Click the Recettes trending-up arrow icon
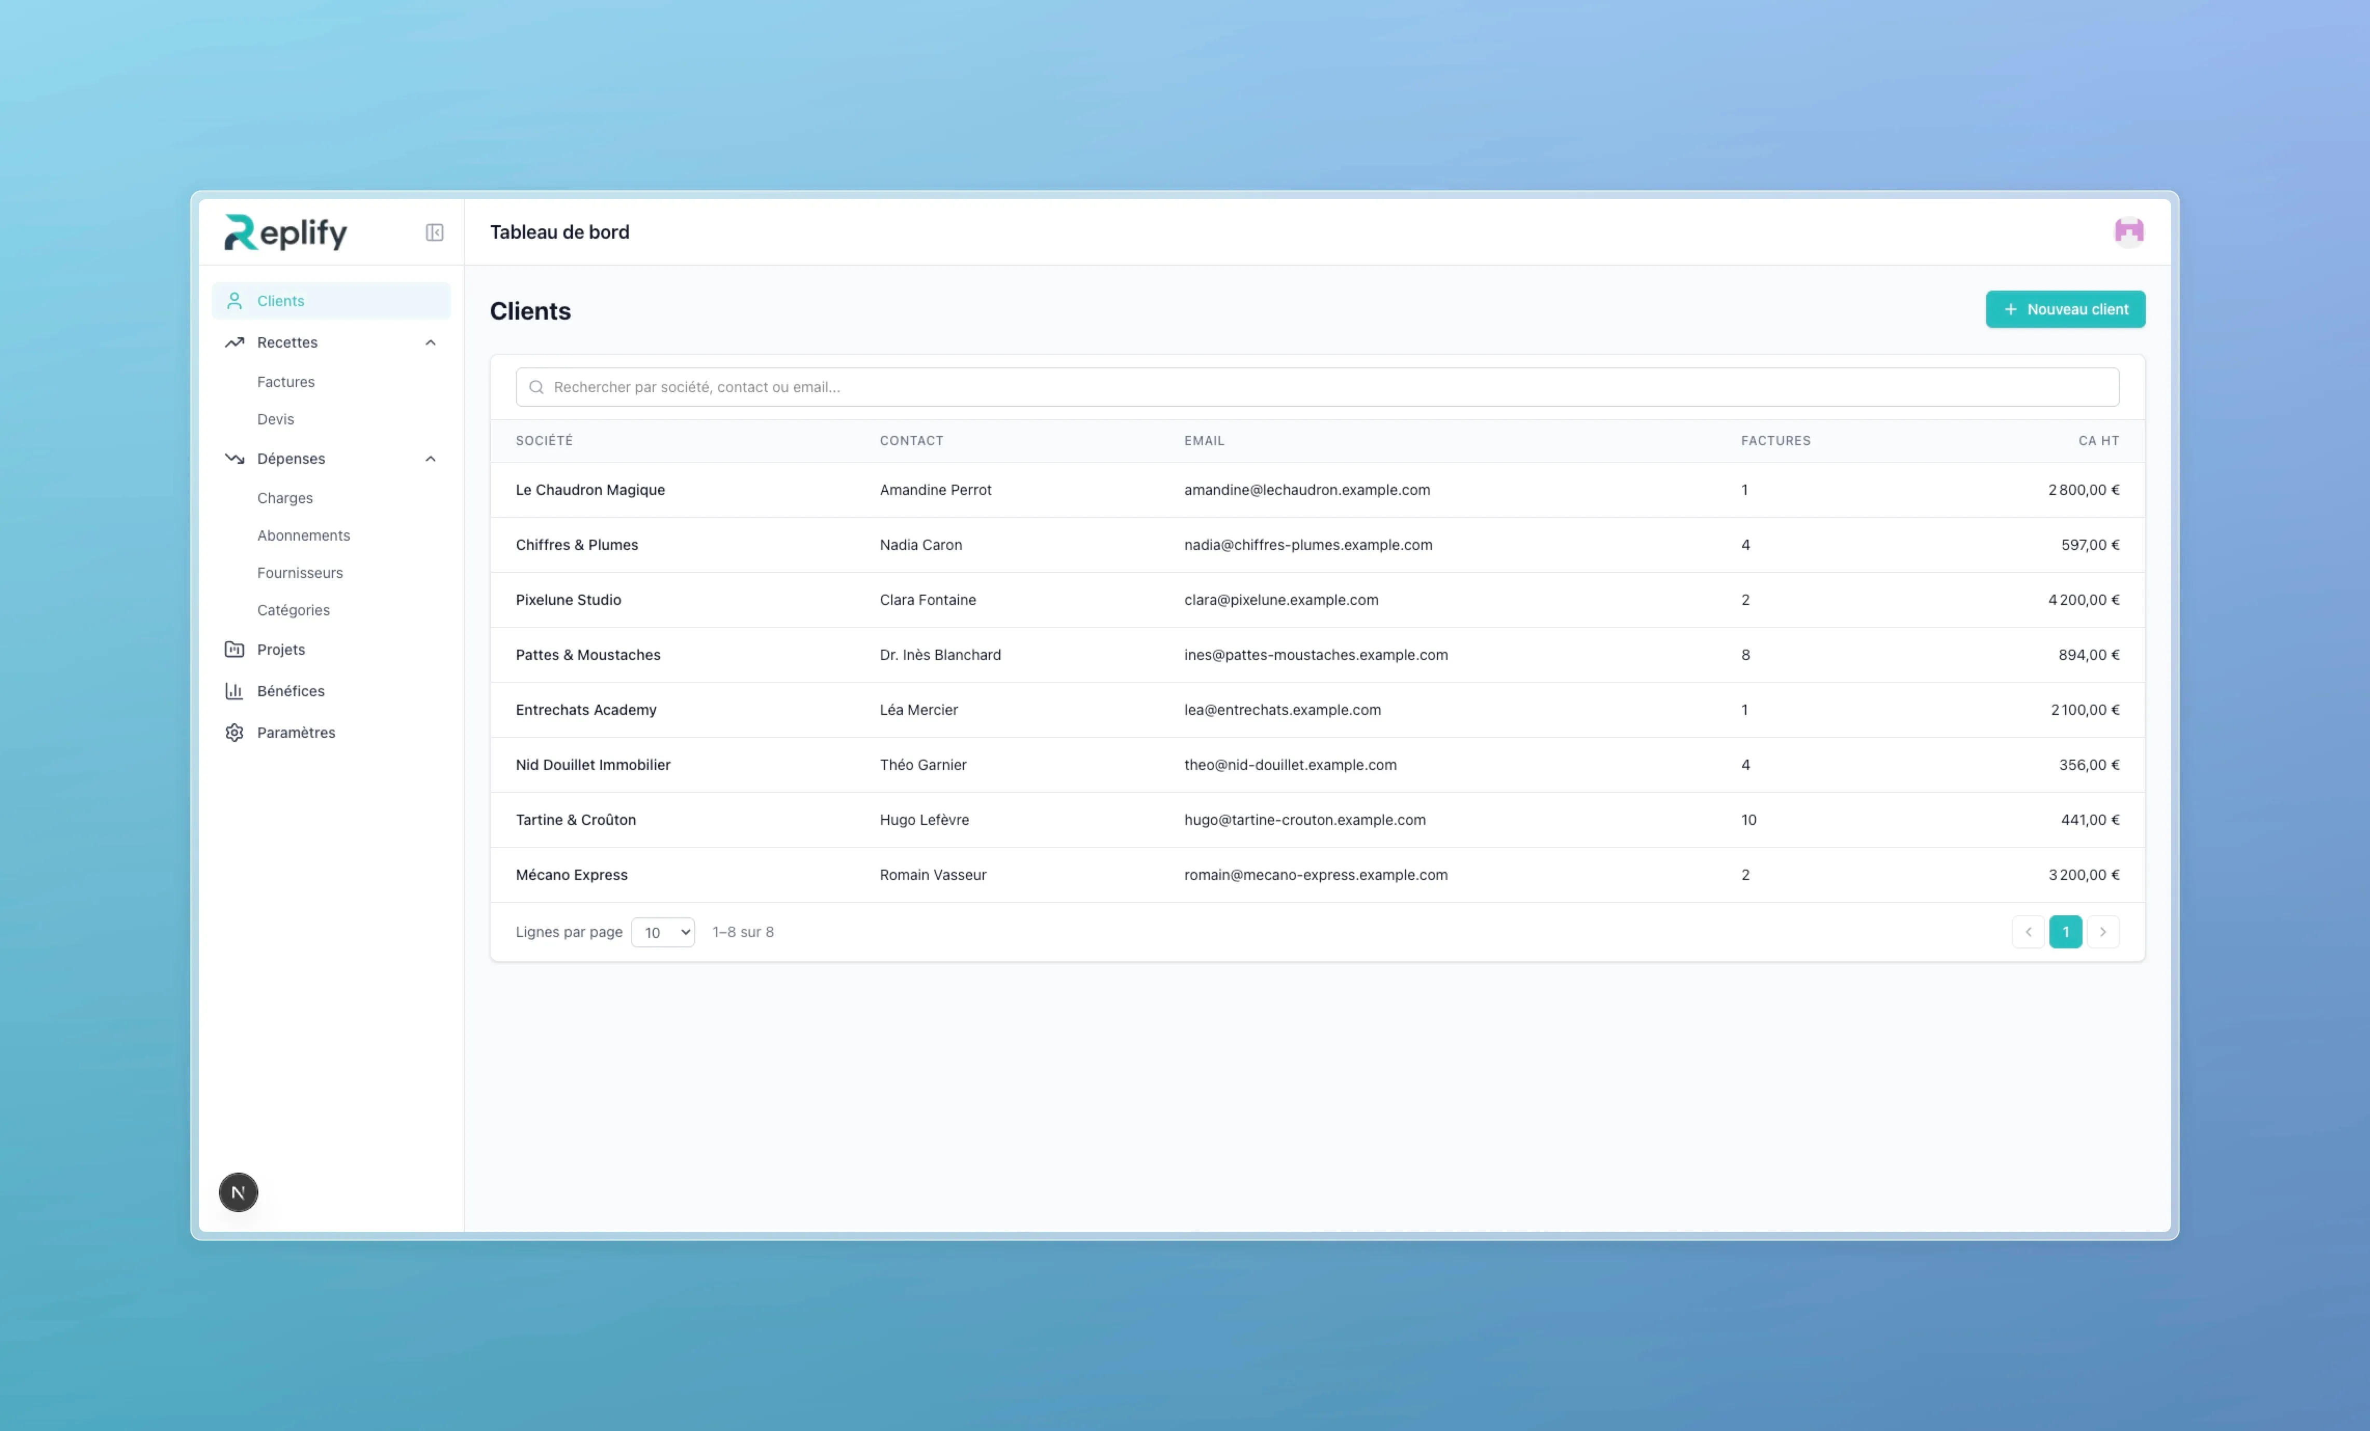Image resolution: width=2370 pixels, height=1431 pixels. click(233, 342)
